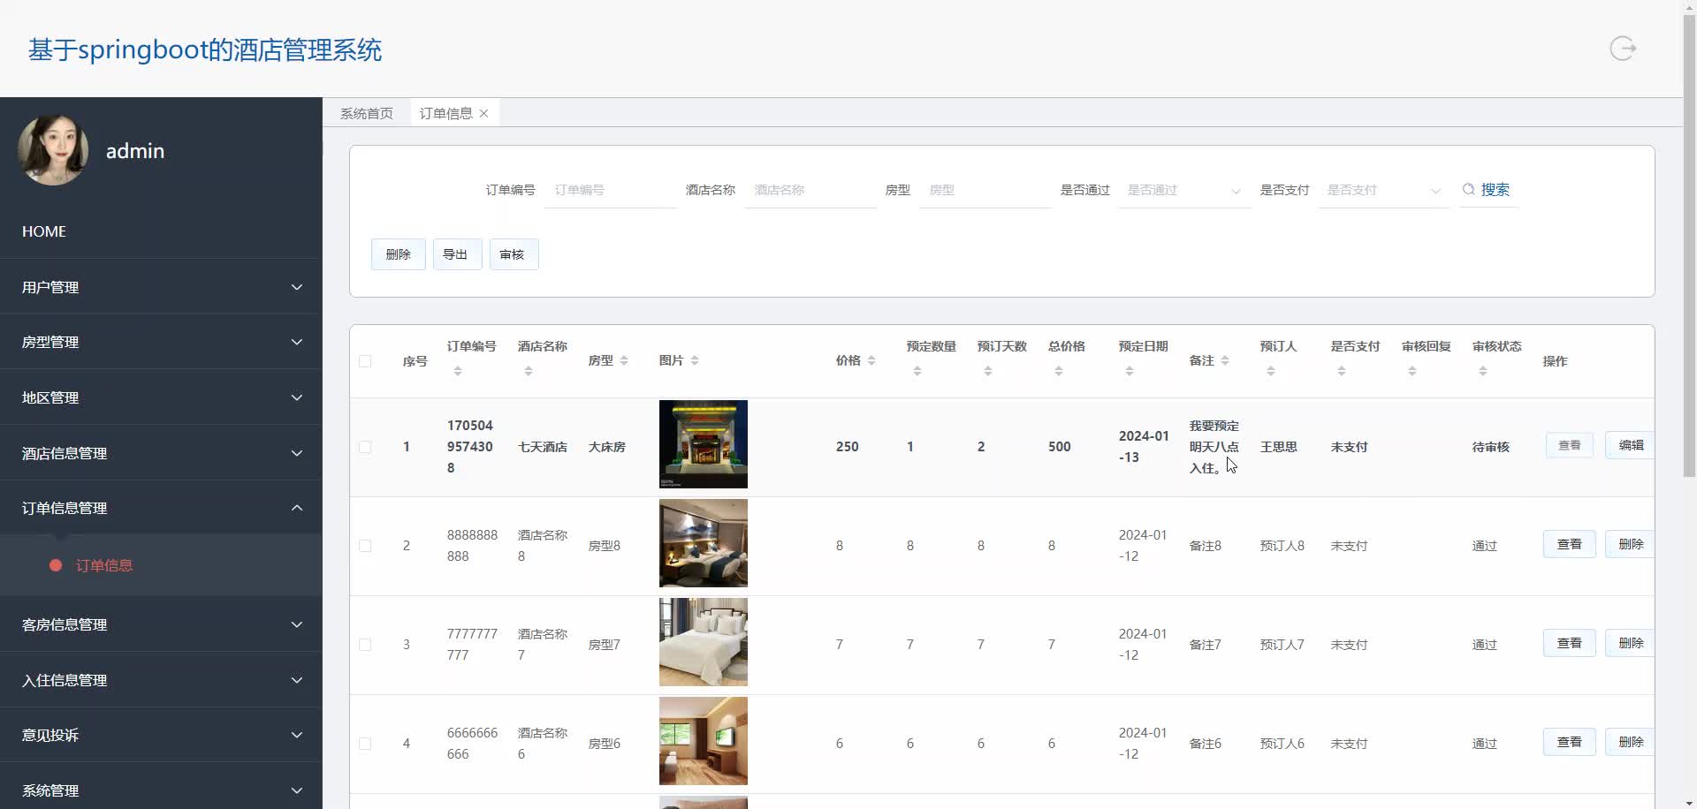Sort table by 酒店名称 column arrows
Screen dimensions: 1697x809
pyautogui.click(x=529, y=372)
